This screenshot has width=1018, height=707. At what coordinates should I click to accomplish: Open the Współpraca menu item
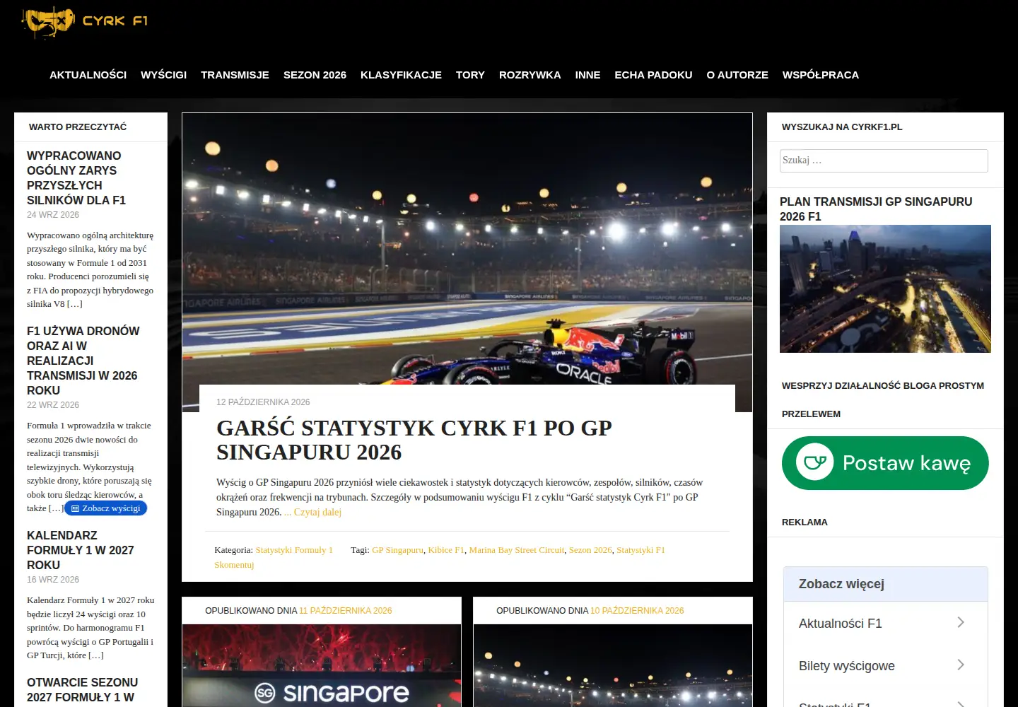point(820,75)
